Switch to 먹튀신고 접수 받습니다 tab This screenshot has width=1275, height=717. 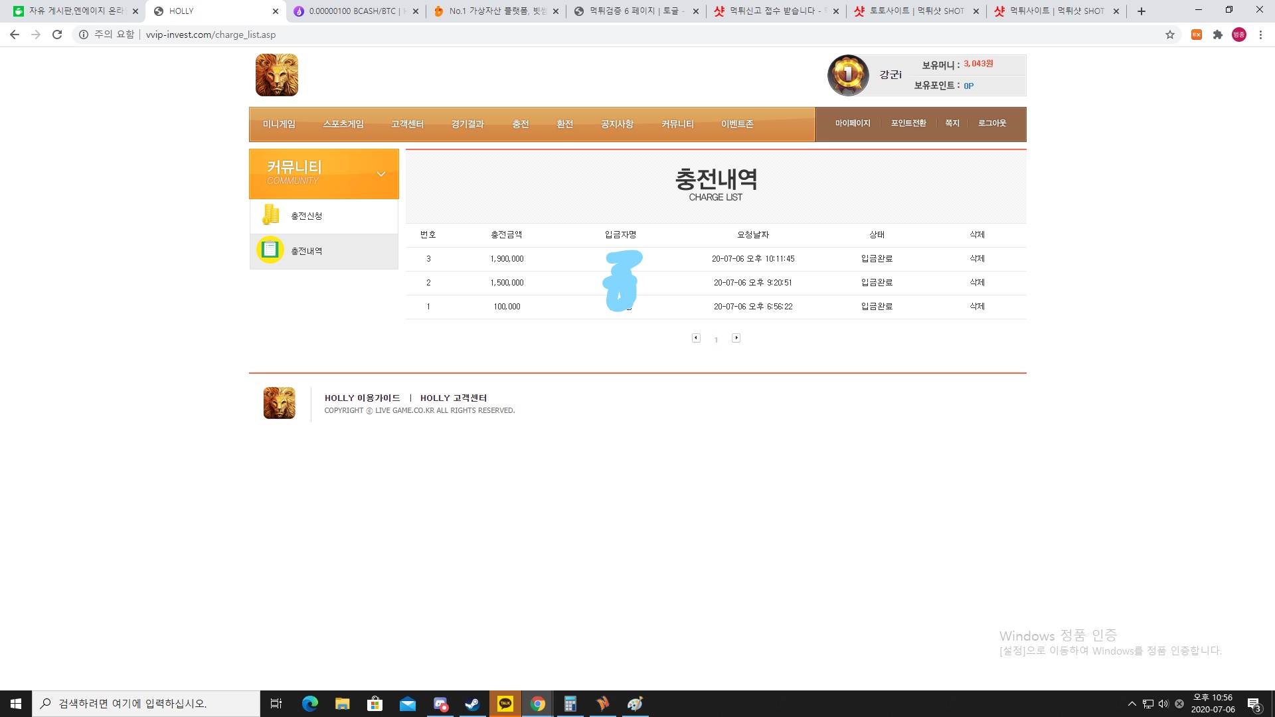pos(776,11)
